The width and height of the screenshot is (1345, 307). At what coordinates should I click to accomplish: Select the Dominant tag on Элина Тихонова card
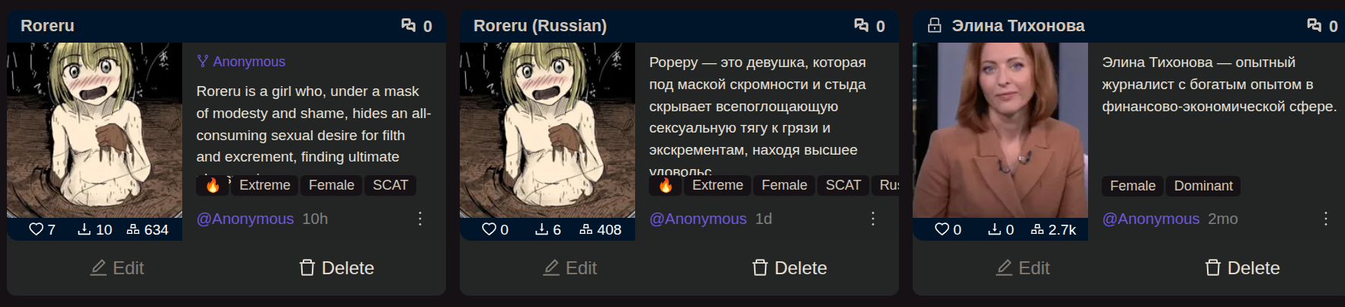pos(1203,186)
